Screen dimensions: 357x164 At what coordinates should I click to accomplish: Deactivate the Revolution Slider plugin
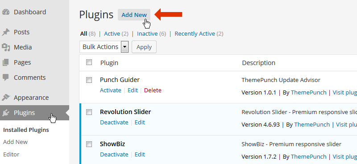[x=114, y=123]
